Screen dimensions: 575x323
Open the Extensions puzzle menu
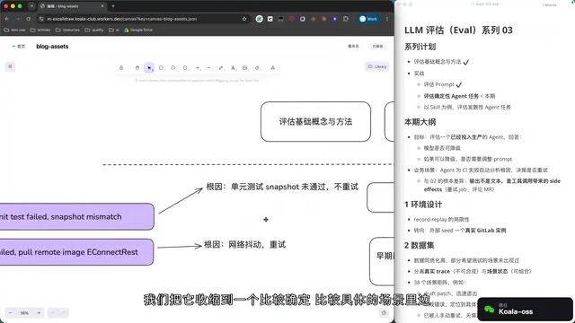(345, 19)
